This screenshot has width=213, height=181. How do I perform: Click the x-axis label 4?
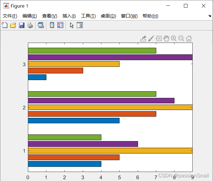(x=101, y=177)
